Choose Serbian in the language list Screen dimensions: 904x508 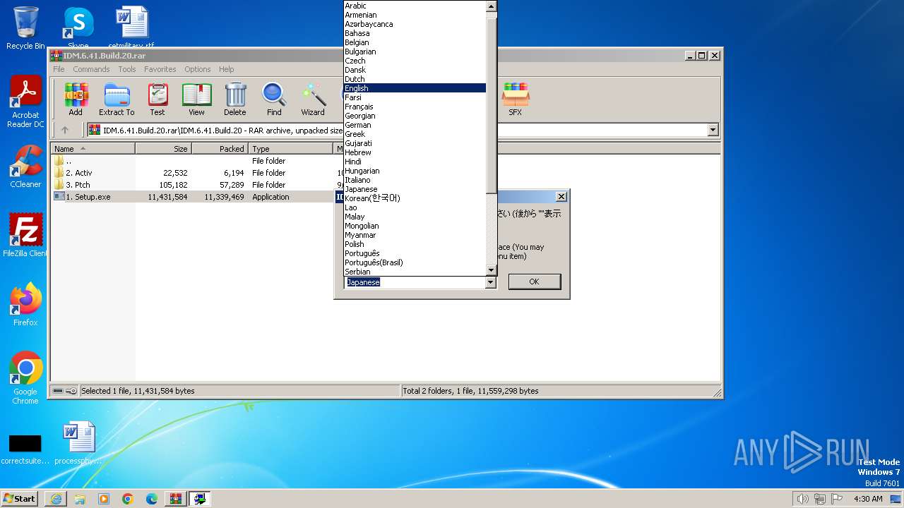click(415, 272)
